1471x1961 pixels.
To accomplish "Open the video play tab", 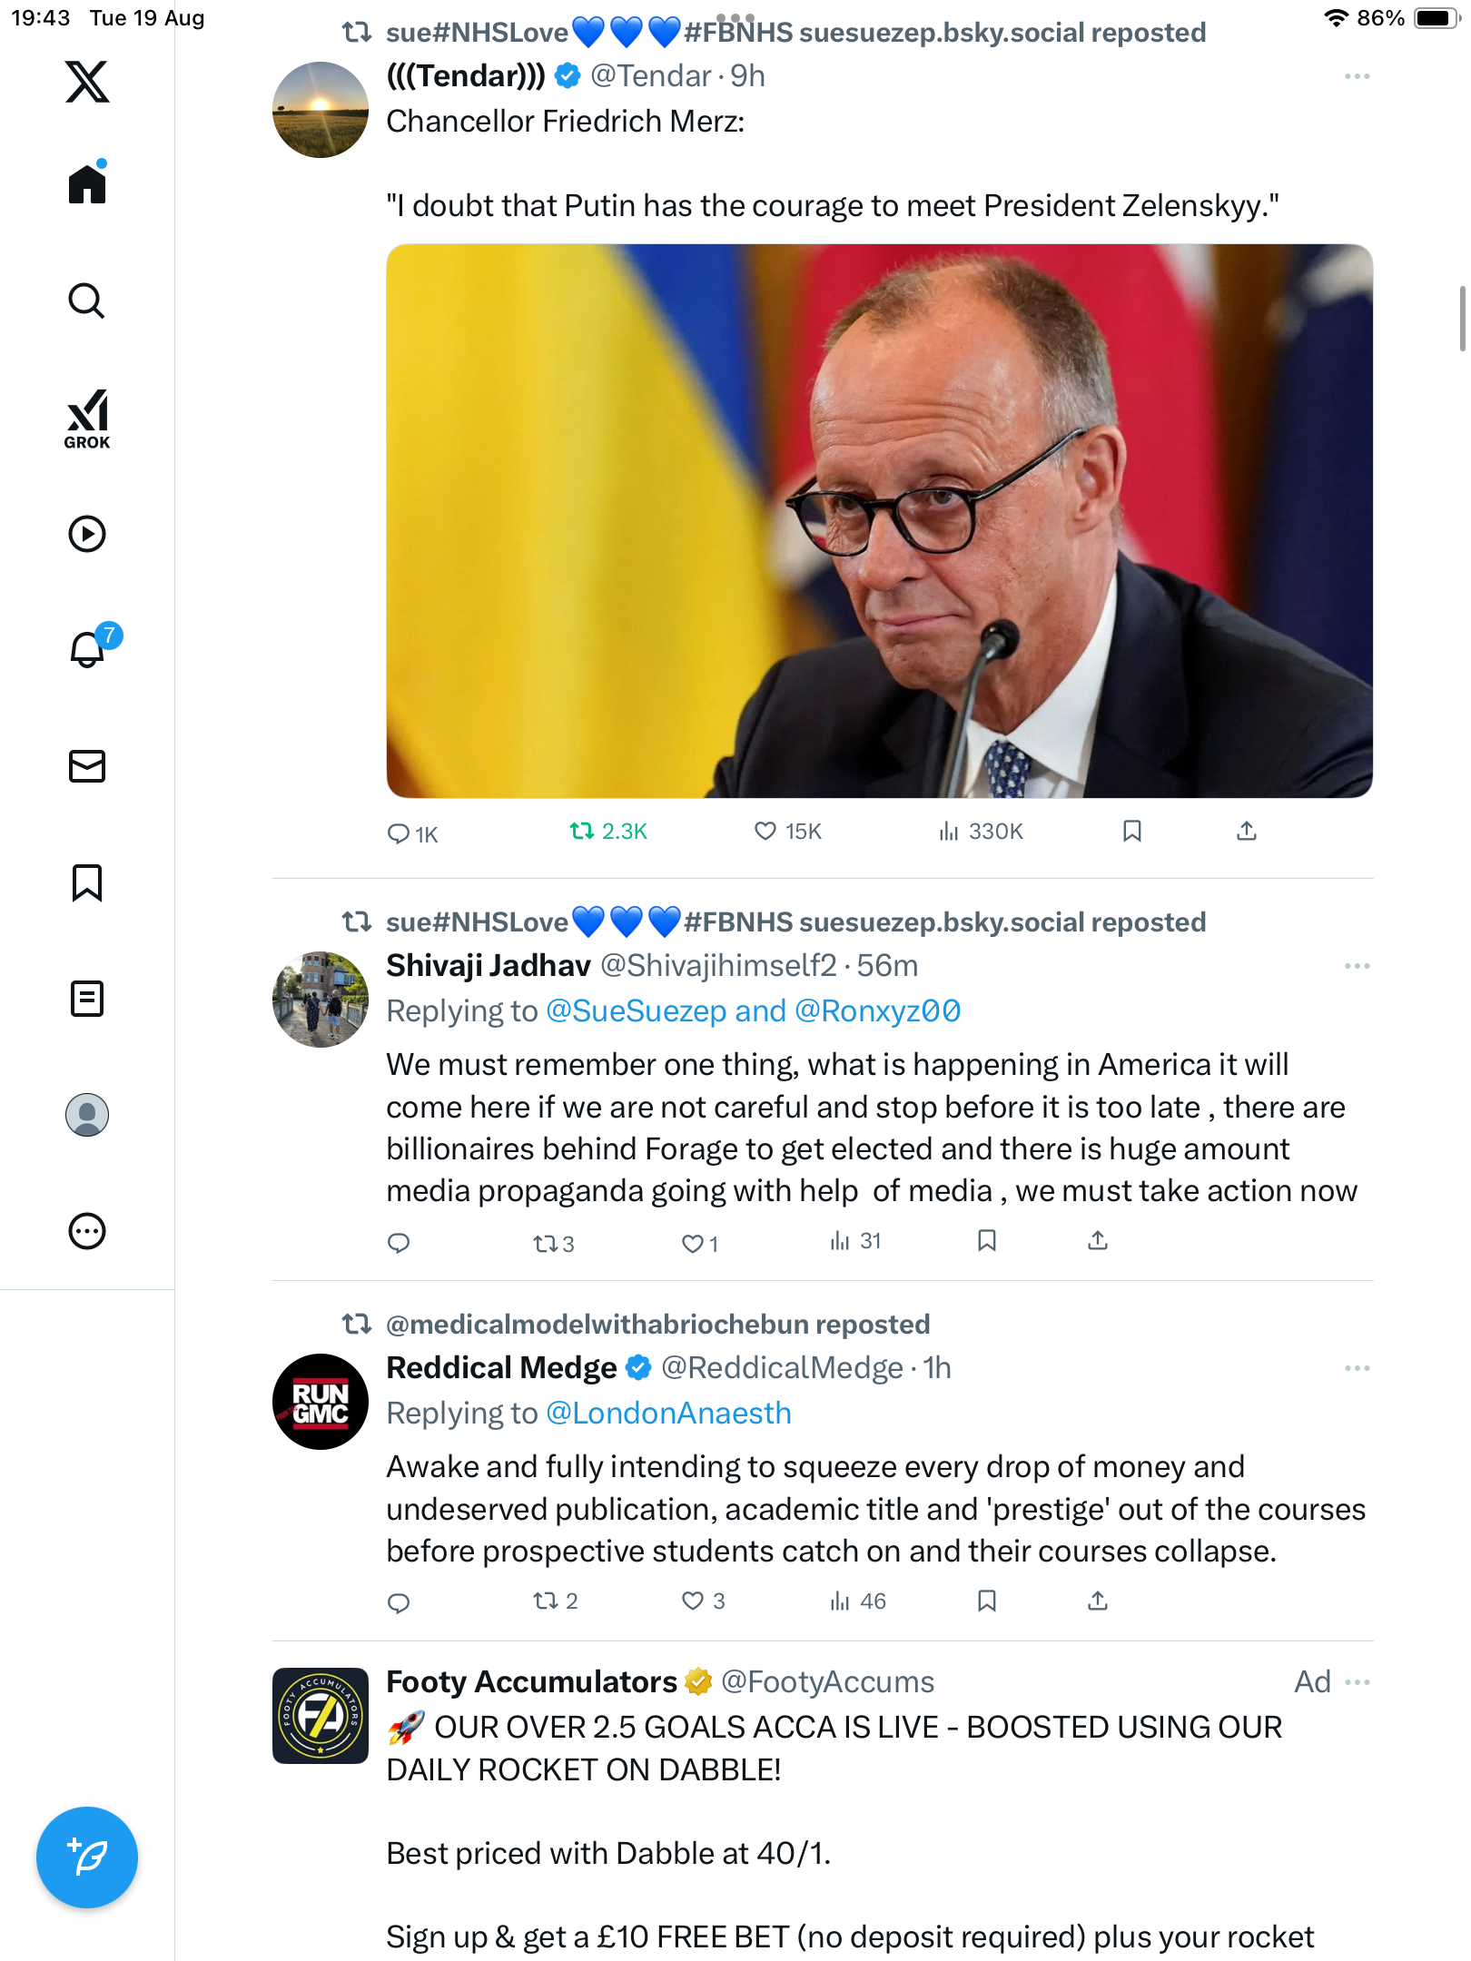I will pyautogui.click(x=87, y=534).
